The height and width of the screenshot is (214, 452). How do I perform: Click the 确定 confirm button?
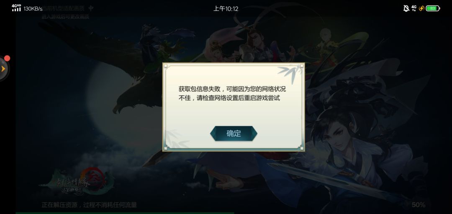tap(234, 133)
